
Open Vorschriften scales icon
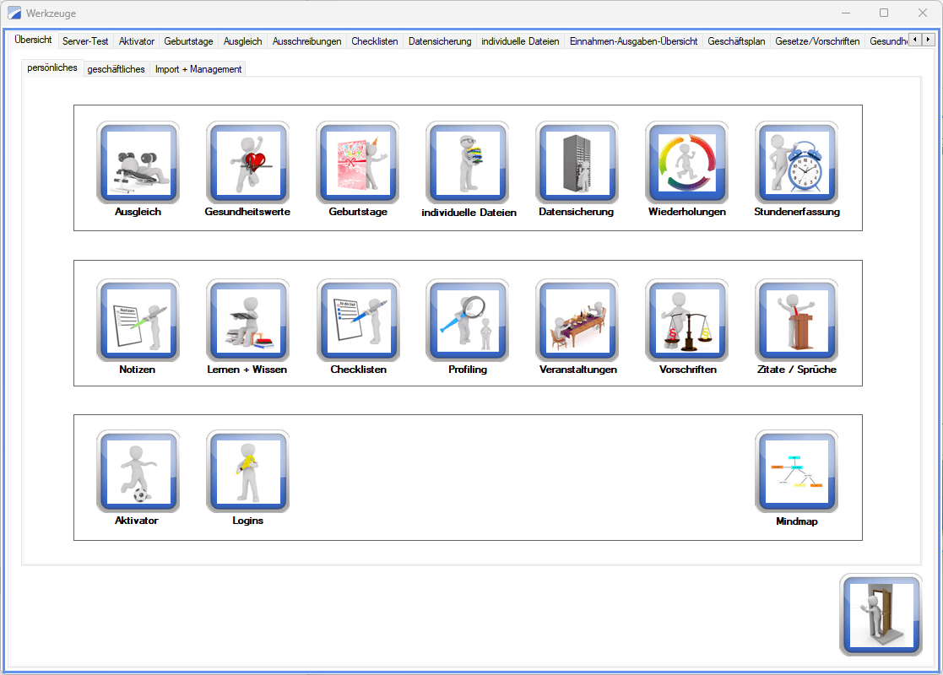click(687, 321)
